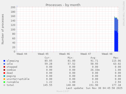Image resolution: width=126 pixels, height=94 pixels.
Task: Click sleeping maximum value 115.06
Action: (116, 61)
